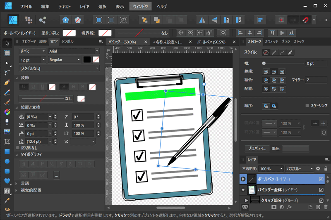Click the Align Left toolbar icon
This screenshot has height=220, width=331.
(260, 20)
